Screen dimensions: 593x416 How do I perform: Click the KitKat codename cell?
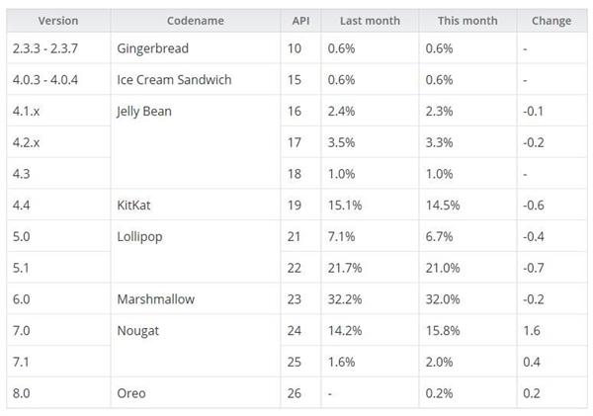[x=196, y=205]
